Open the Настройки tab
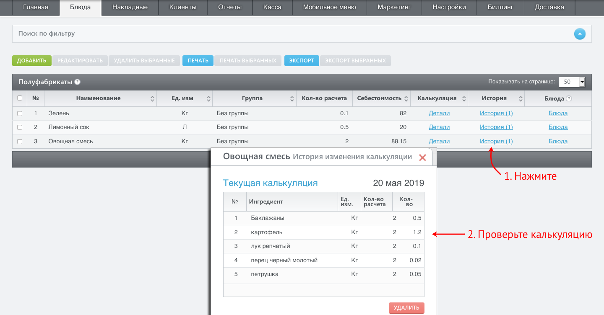This screenshot has width=604, height=315. click(449, 7)
